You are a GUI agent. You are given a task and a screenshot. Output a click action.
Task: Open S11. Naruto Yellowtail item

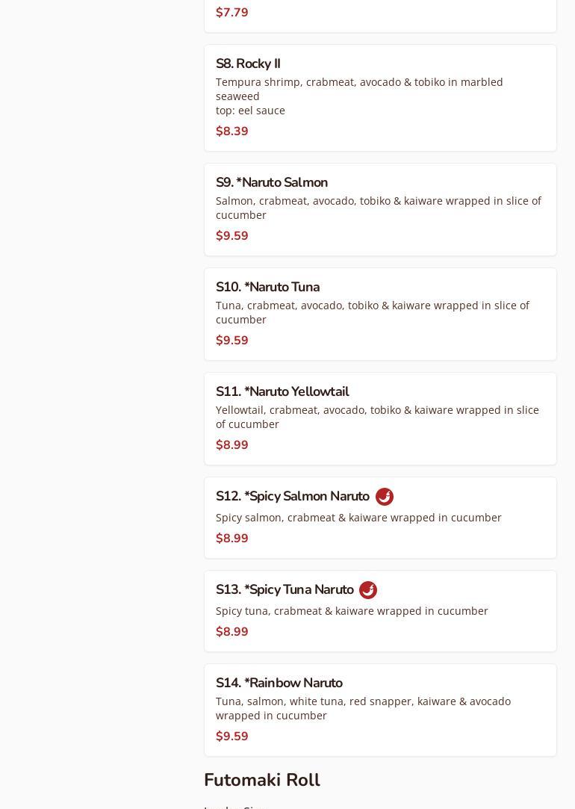click(282, 392)
